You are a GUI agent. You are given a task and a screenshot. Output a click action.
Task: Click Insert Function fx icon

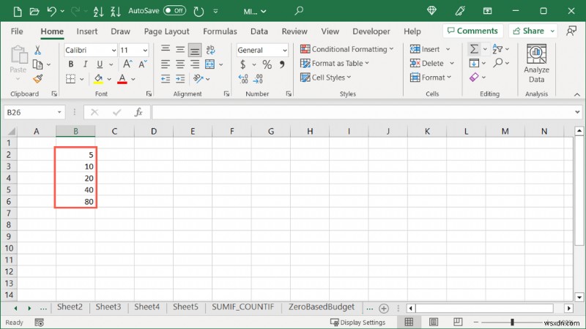[x=138, y=112]
